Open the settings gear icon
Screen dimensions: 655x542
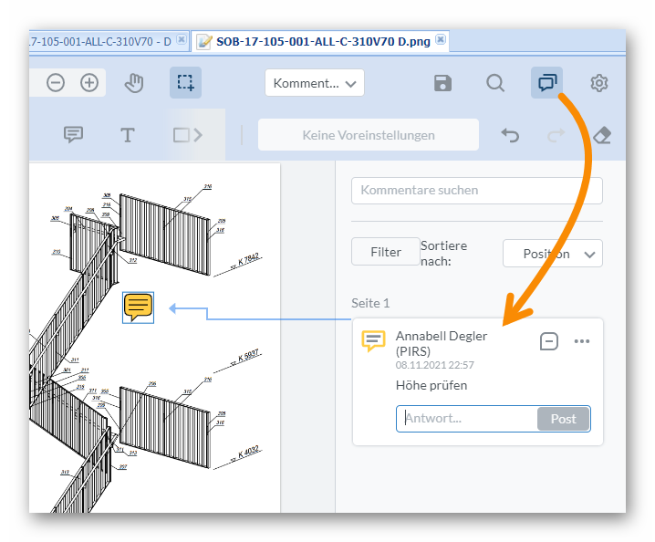click(599, 83)
